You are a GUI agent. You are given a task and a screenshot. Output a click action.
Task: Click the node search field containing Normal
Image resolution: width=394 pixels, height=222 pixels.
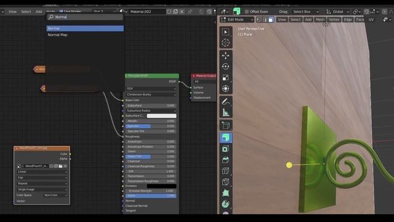click(85, 17)
